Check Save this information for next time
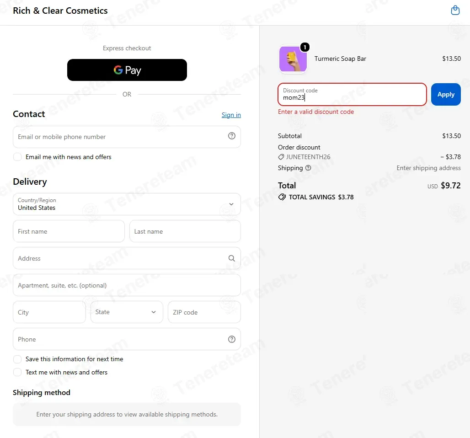This screenshot has height=438, width=470. 17,359
